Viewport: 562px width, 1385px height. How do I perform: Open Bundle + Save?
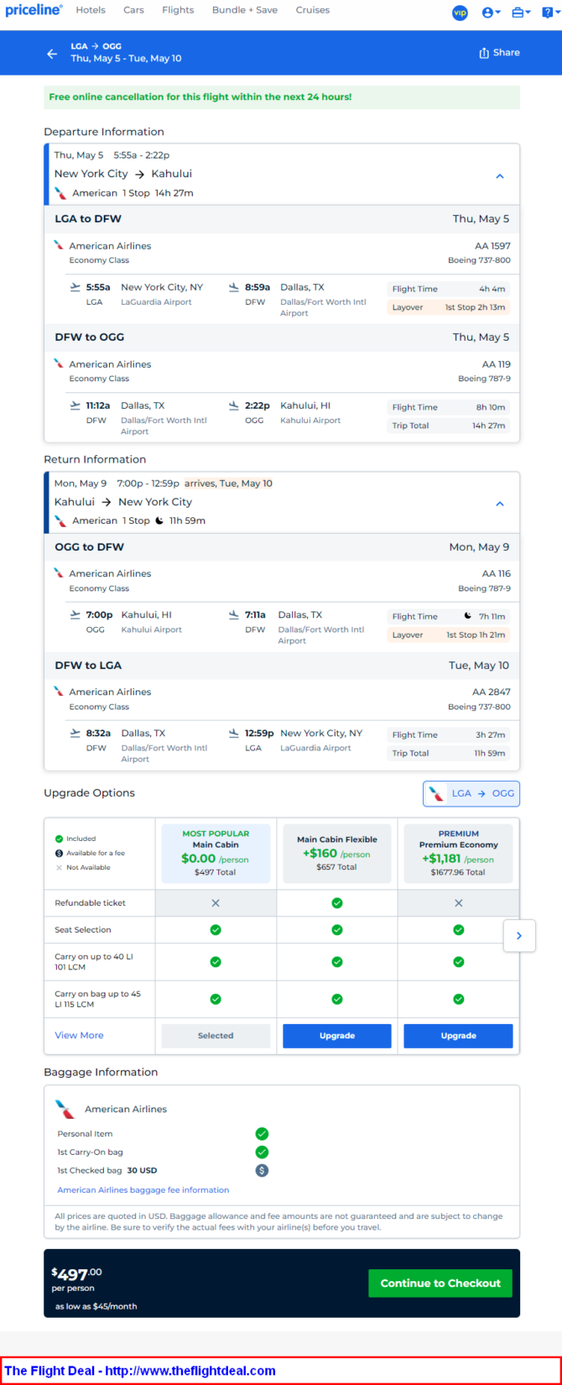[245, 10]
